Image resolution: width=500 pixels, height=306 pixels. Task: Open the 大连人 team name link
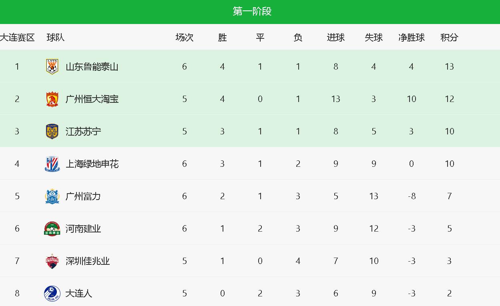coord(79,293)
